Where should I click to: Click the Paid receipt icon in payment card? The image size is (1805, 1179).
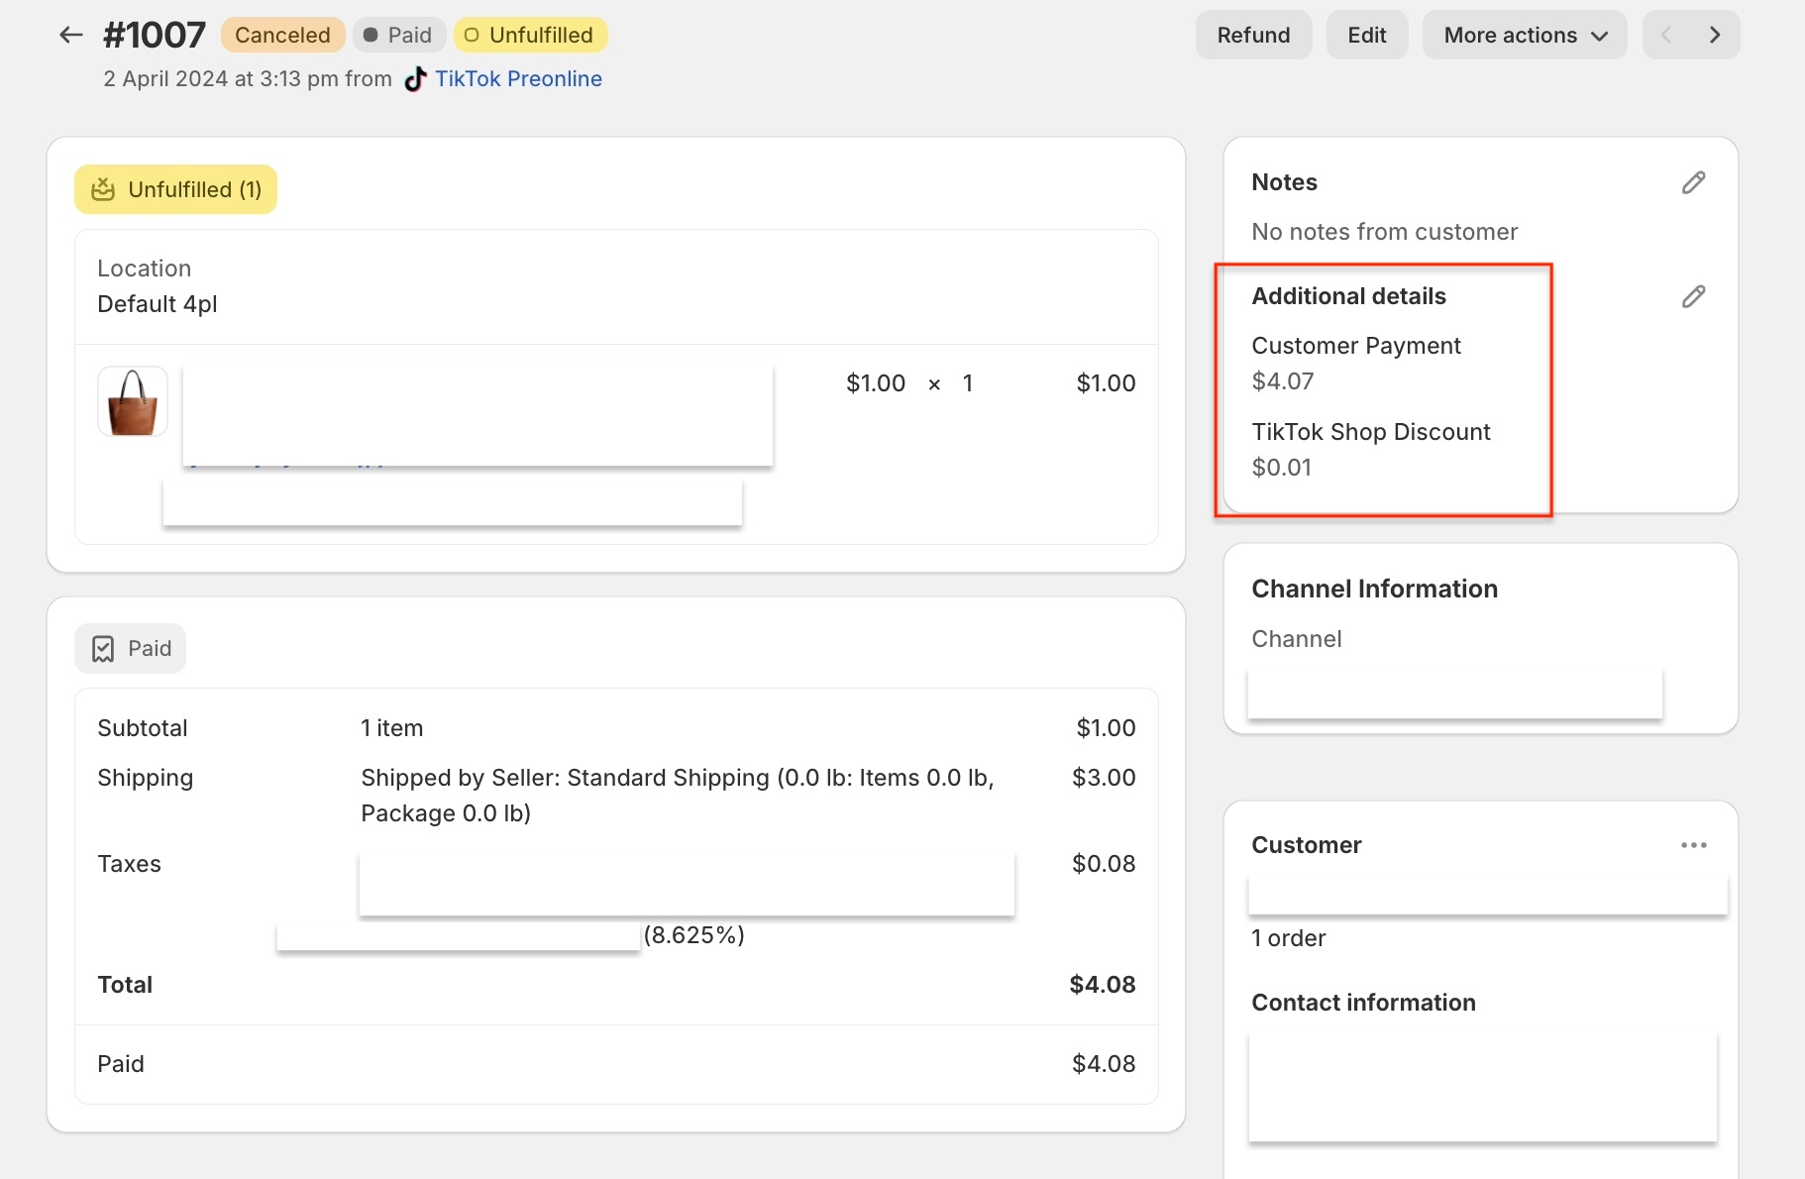[103, 649]
